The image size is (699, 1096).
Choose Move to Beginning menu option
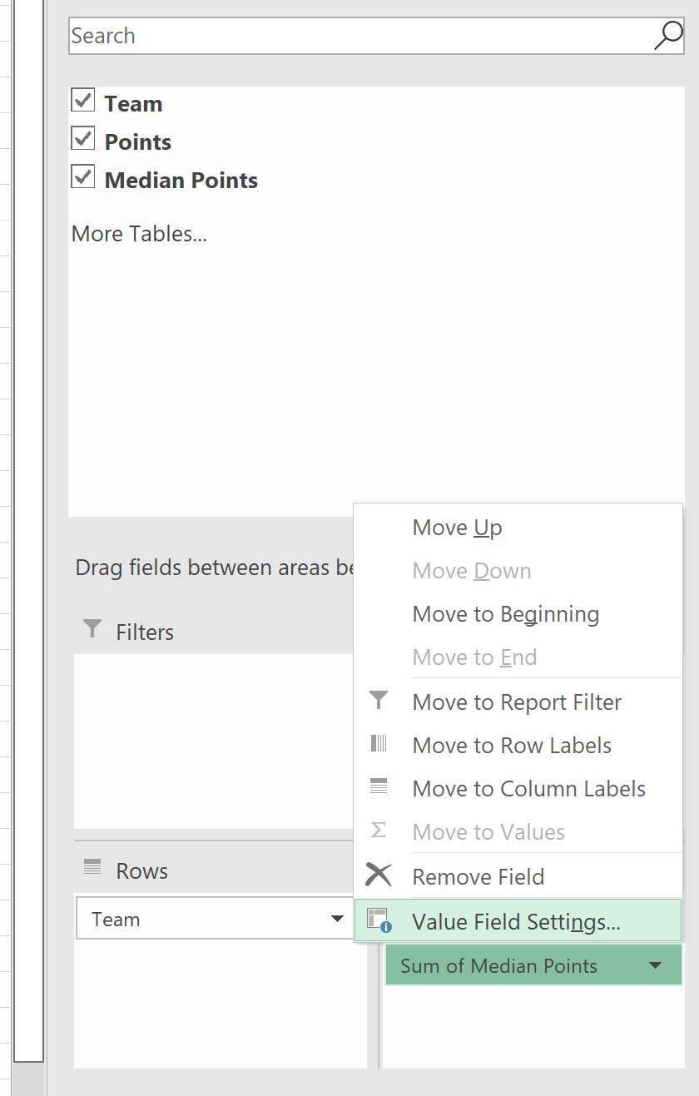click(x=505, y=614)
